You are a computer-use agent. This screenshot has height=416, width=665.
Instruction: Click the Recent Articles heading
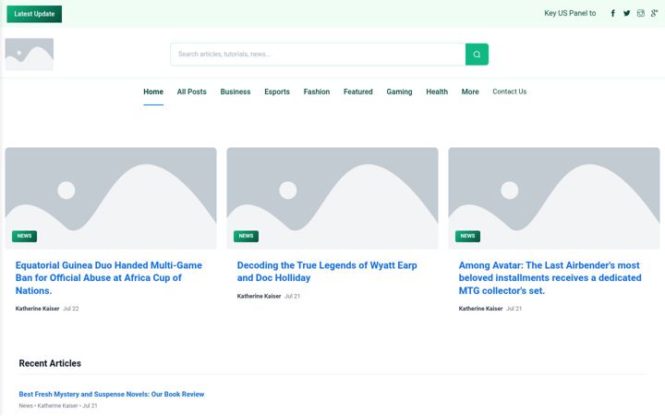pos(50,363)
